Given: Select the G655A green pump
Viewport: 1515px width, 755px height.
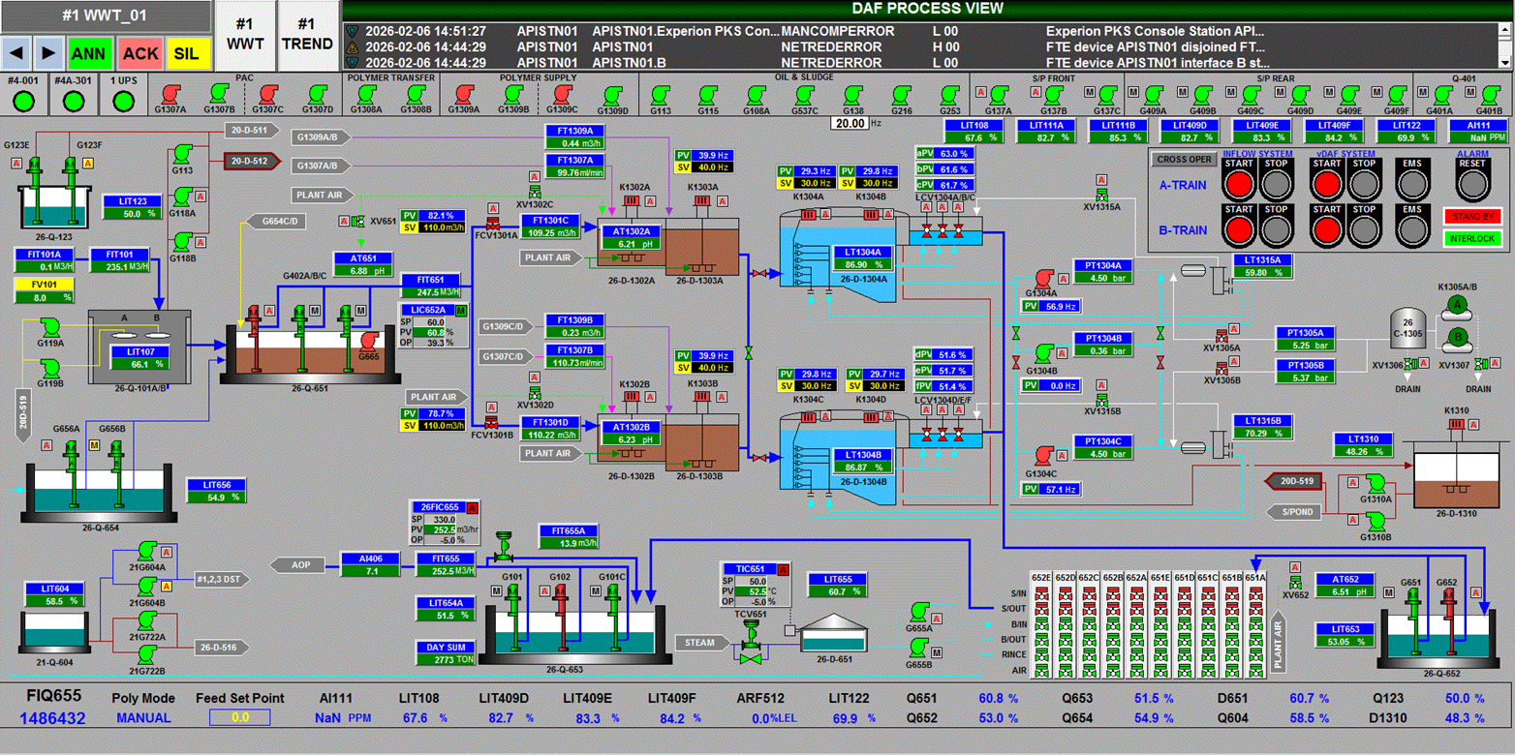Looking at the screenshot, I should [919, 612].
